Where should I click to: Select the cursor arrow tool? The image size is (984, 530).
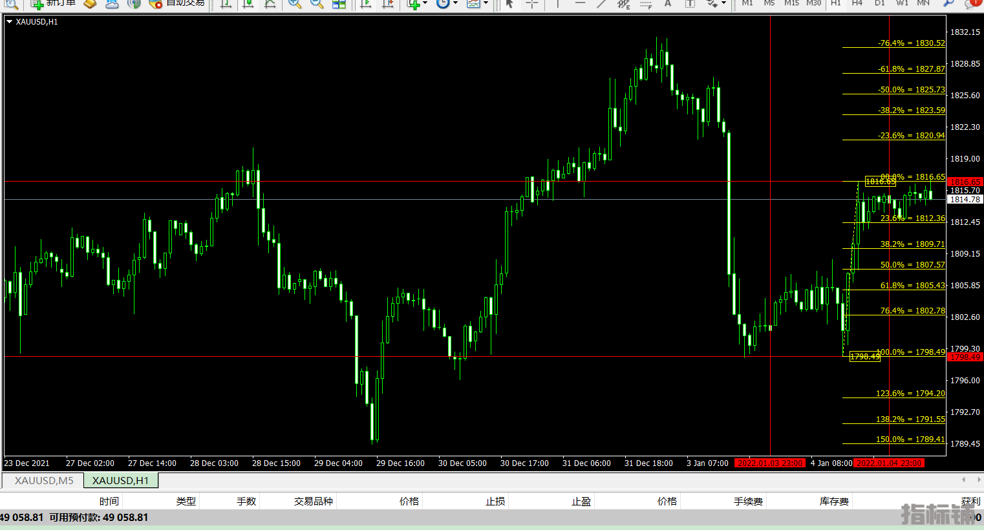pos(509,3)
